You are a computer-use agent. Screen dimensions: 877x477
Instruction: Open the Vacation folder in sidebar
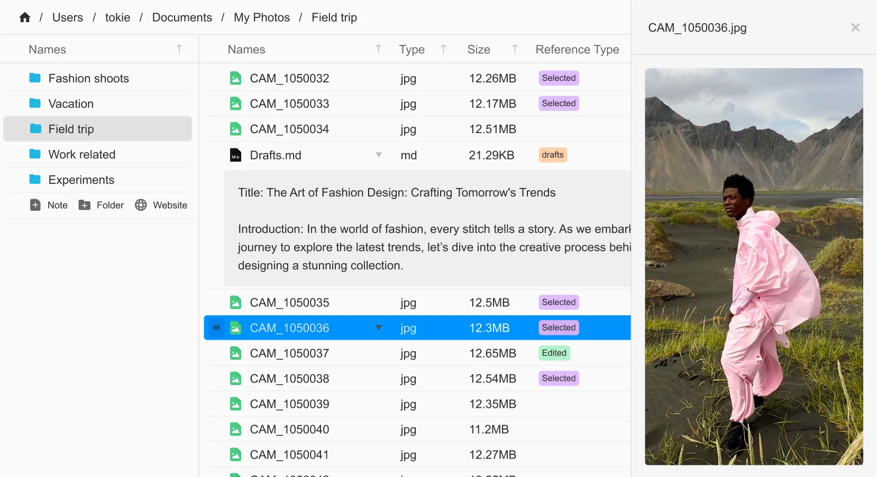[71, 104]
